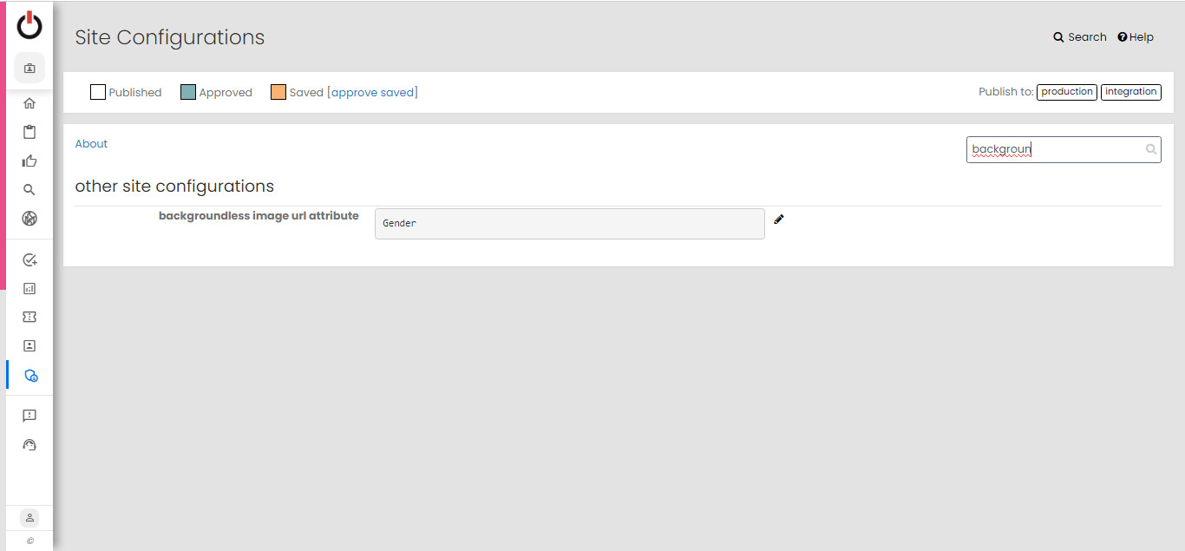Click the copyright icon at sidebar bottom
This screenshot has width=1185, height=551.
tap(30, 541)
